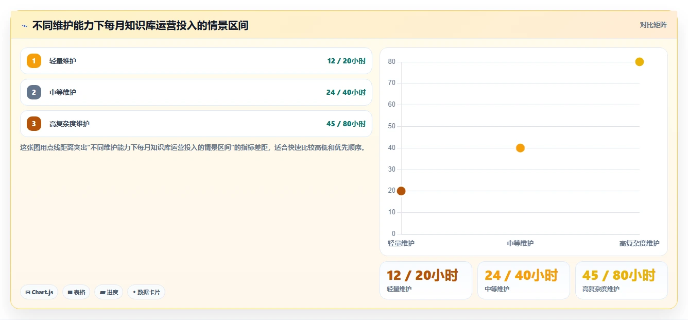
Task: Click the 对比矩阵 label in the header
Action: point(653,25)
